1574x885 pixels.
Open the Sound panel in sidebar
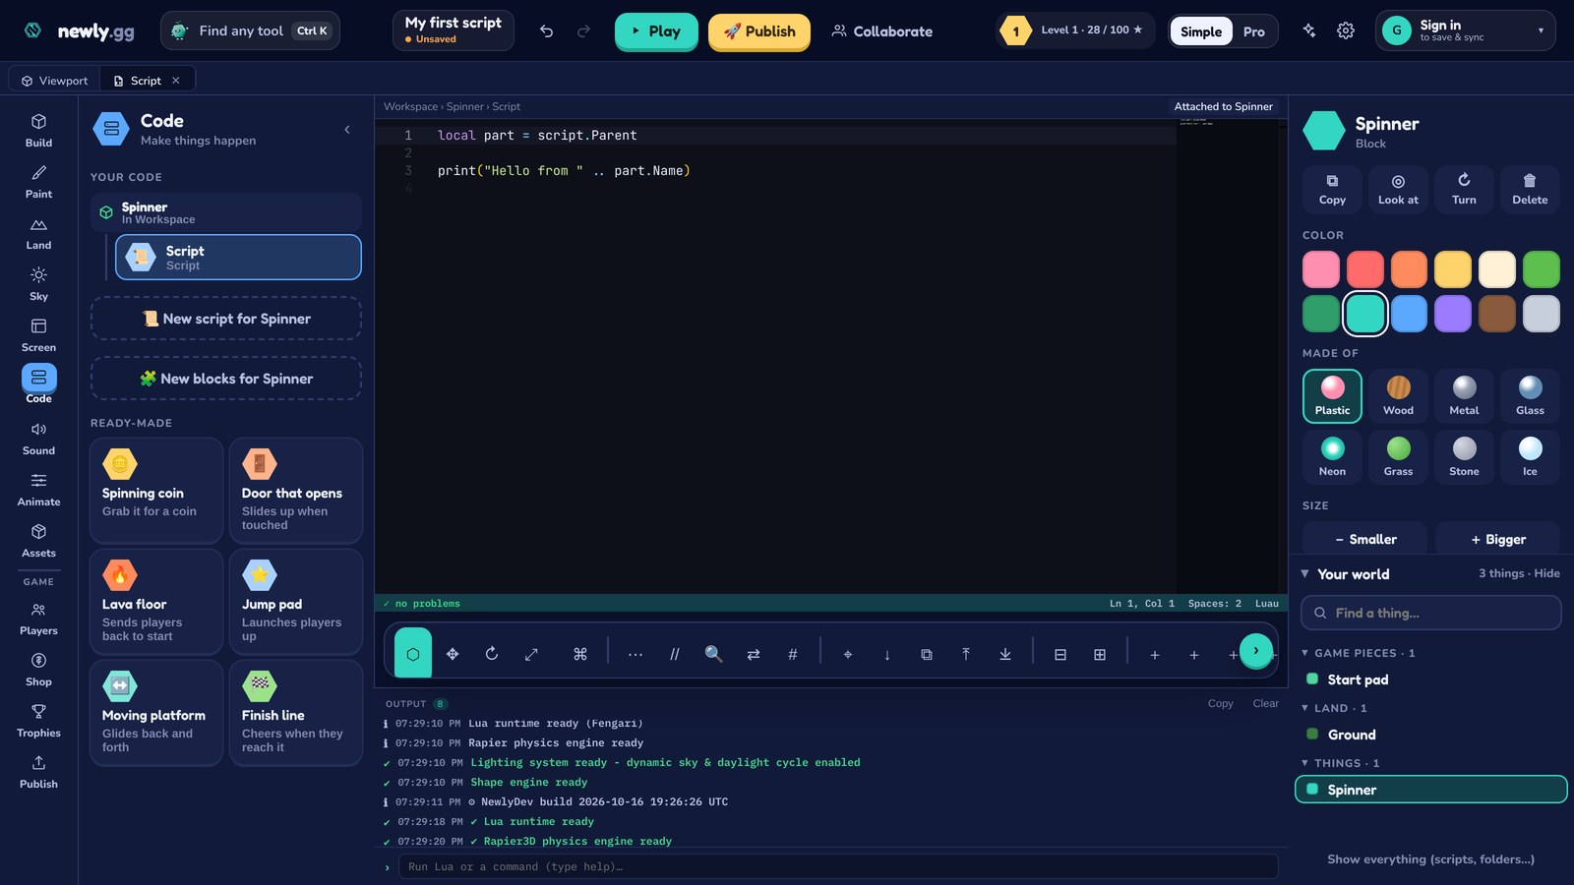coord(38,438)
